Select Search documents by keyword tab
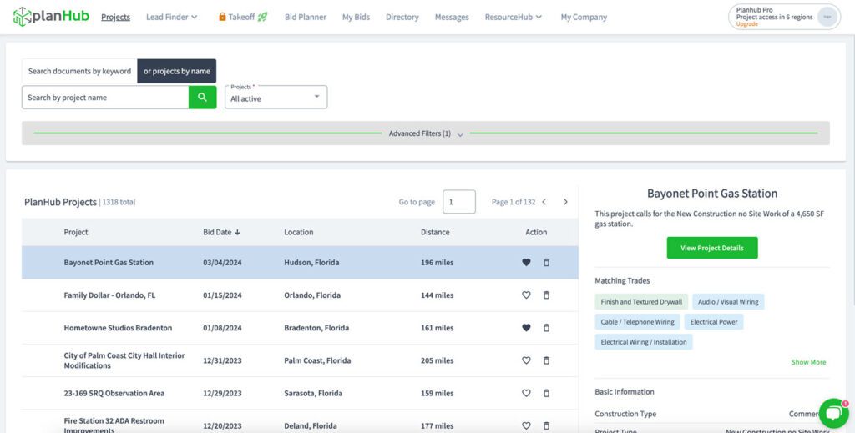Viewport: 855px width, 433px height. point(79,71)
